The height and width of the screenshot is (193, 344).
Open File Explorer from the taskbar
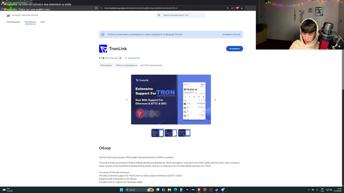169,190
